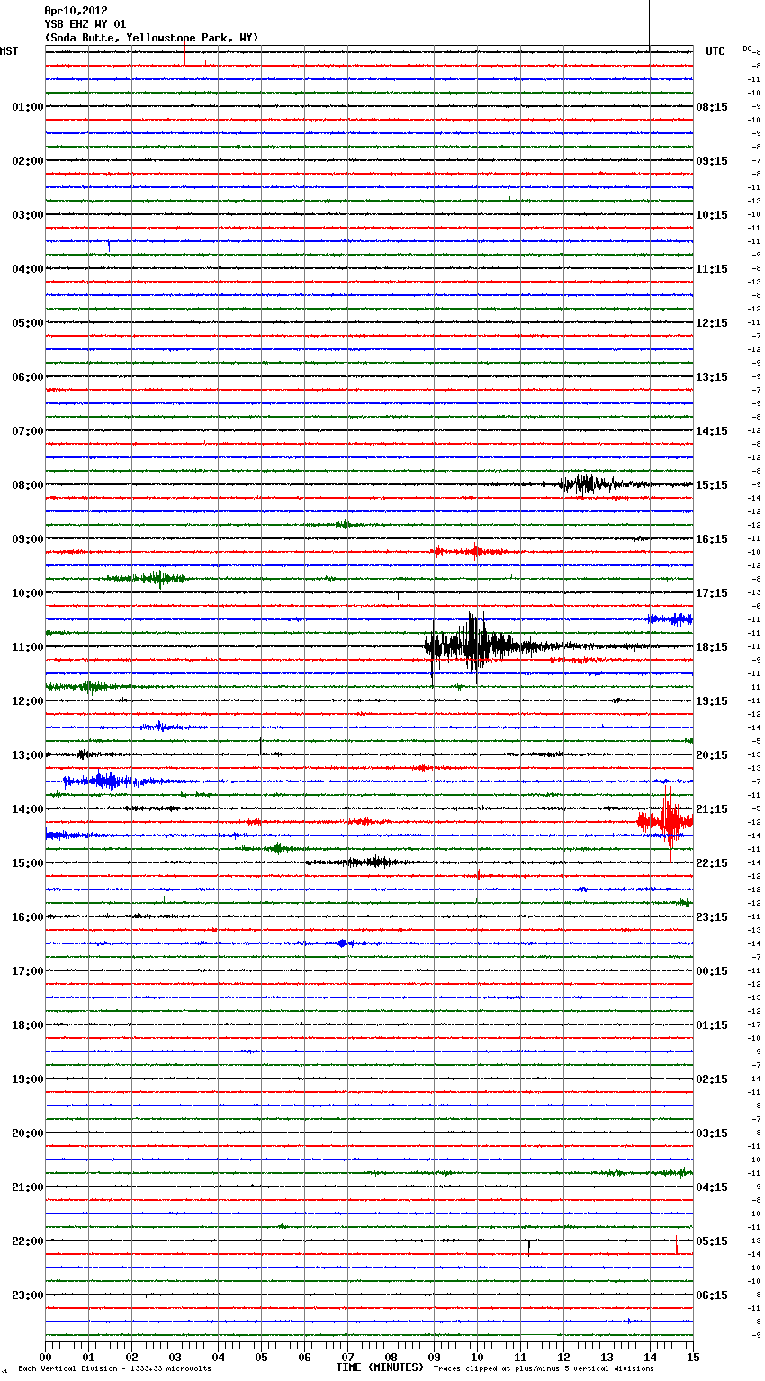Click the red spike on the top trace

(184, 59)
